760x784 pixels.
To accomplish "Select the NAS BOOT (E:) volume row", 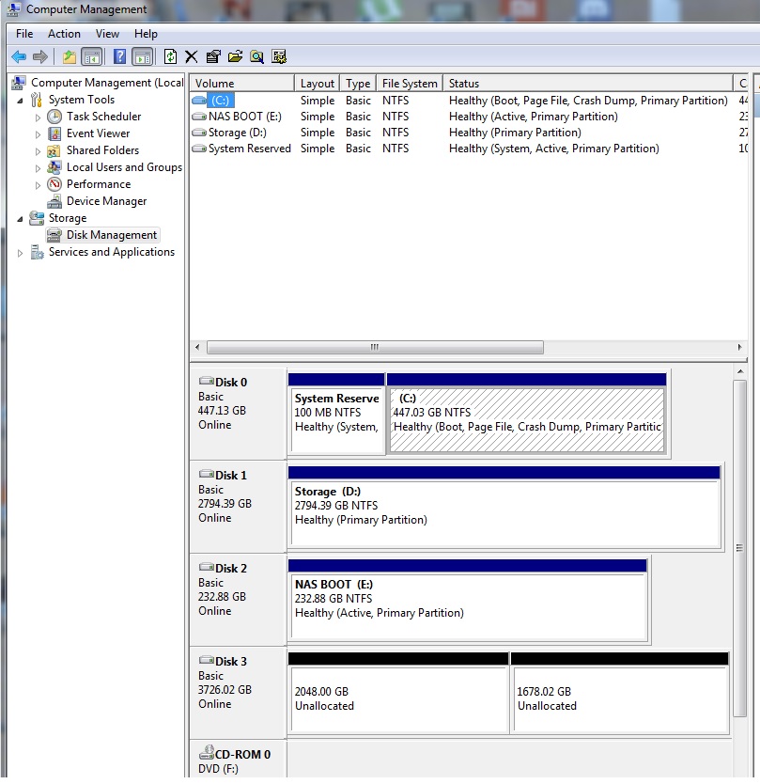I will pyautogui.click(x=468, y=117).
